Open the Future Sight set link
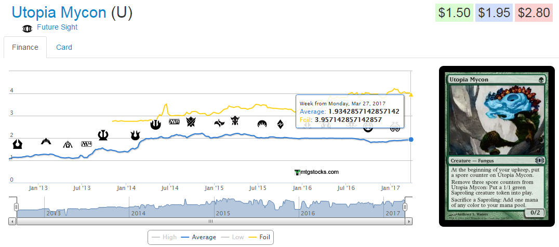This screenshot has width=559, height=247. [57, 27]
